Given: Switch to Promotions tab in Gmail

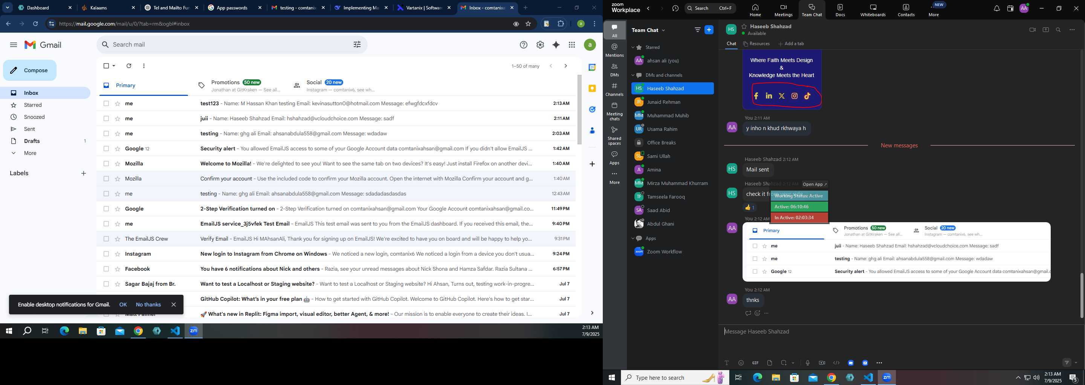Looking at the screenshot, I should click(x=239, y=85).
